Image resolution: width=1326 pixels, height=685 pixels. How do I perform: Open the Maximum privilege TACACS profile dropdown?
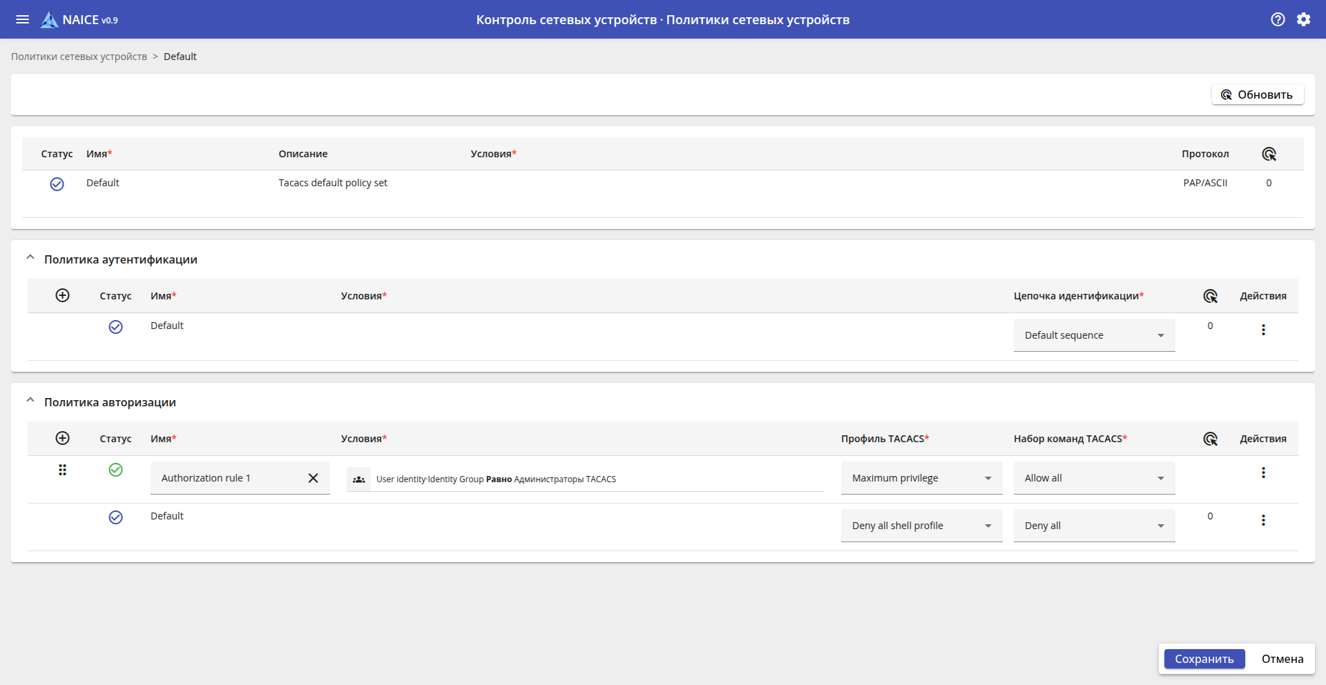[x=921, y=478]
